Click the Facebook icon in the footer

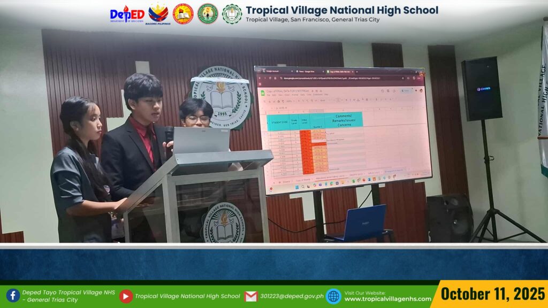[13, 296]
